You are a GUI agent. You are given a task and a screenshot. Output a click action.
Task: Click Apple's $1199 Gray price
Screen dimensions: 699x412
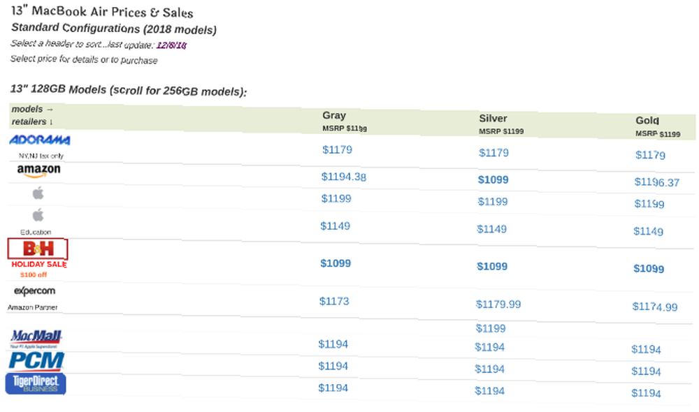(337, 198)
